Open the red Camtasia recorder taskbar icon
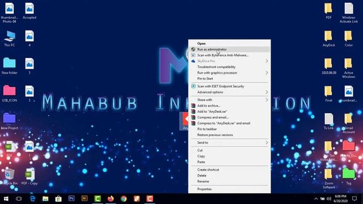Screen dimensions: 363x204 [150, 198]
